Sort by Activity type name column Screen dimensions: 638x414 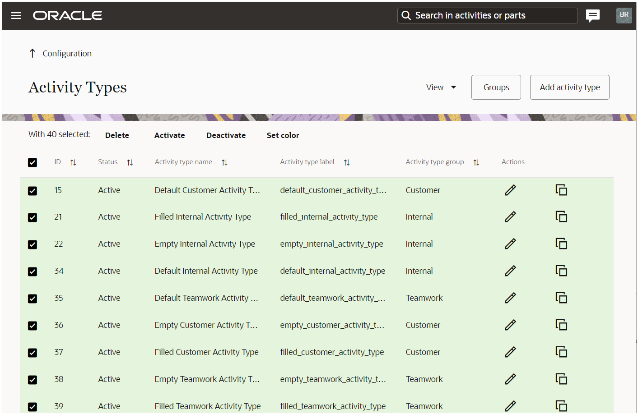(x=224, y=162)
